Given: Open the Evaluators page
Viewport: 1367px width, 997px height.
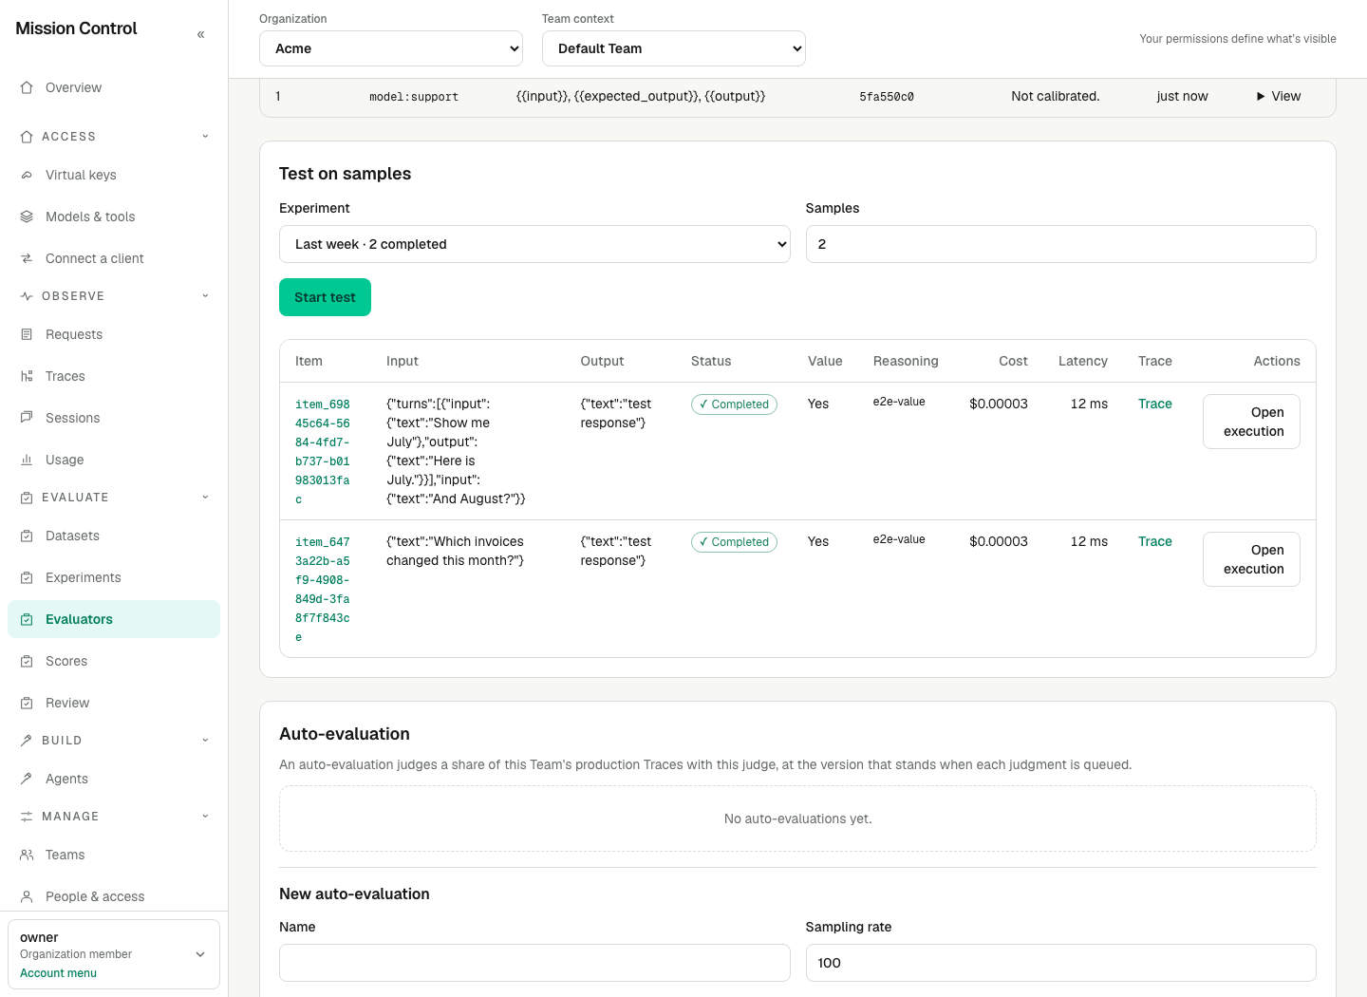Looking at the screenshot, I should 114,619.
